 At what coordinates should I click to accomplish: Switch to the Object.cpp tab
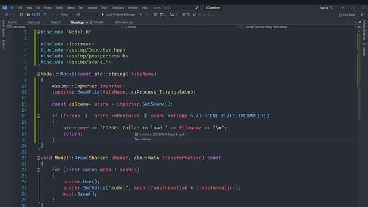click(x=33, y=22)
